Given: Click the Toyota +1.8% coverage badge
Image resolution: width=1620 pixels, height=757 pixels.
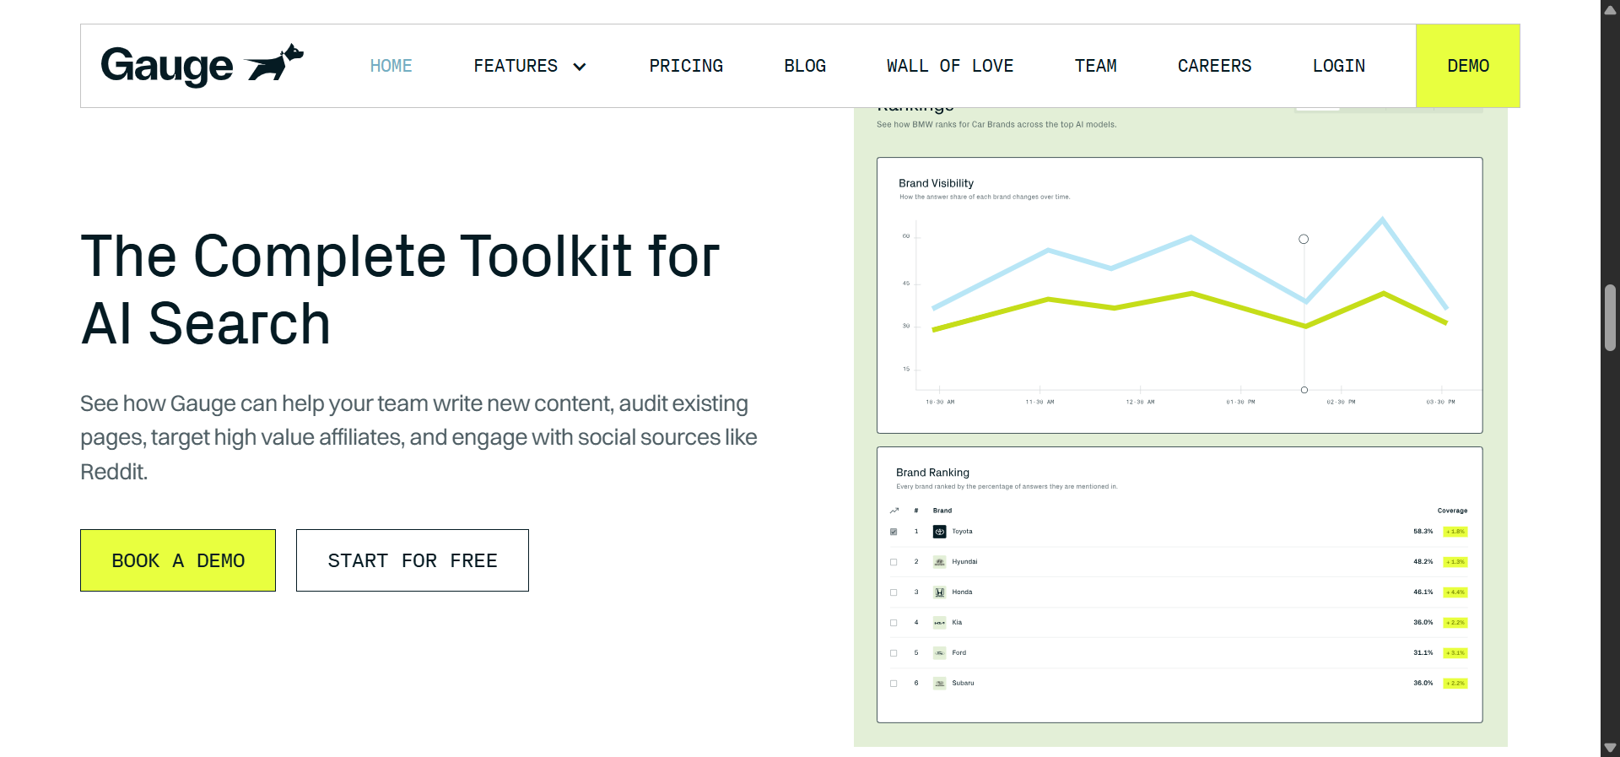Looking at the screenshot, I should pos(1455,532).
